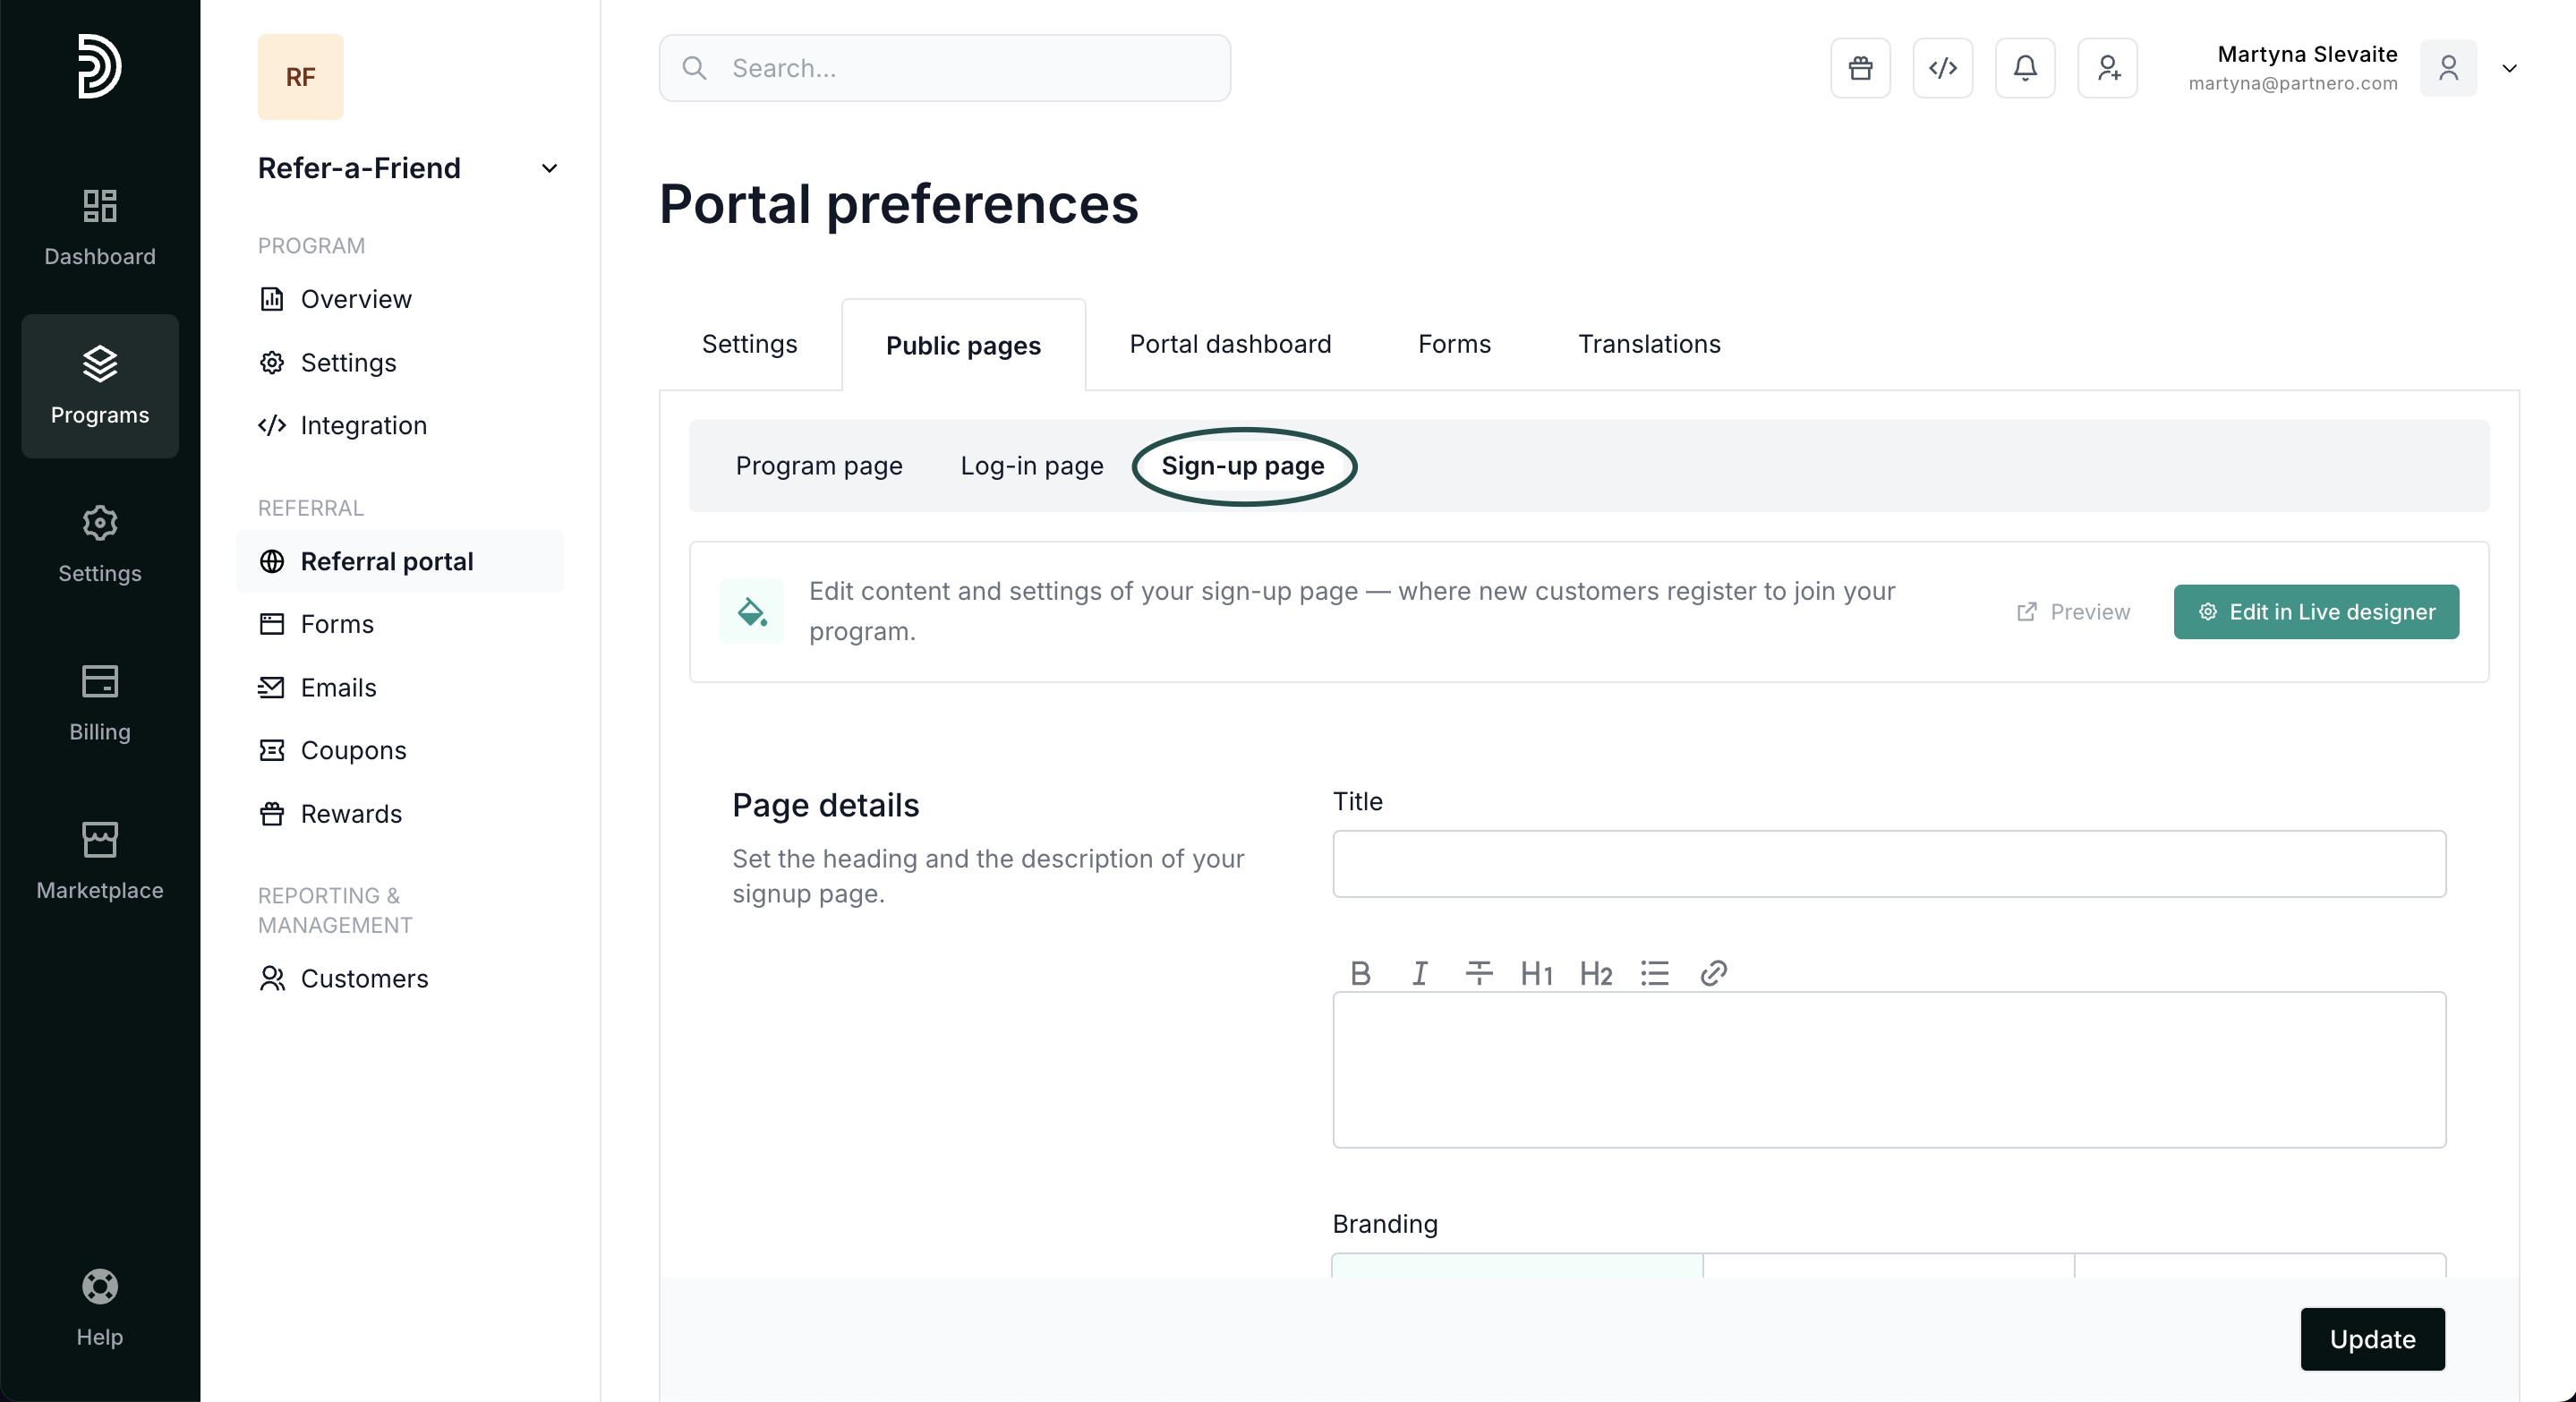The width and height of the screenshot is (2576, 1402).
Task: Open the code integration icon in header
Action: (x=1942, y=68)
